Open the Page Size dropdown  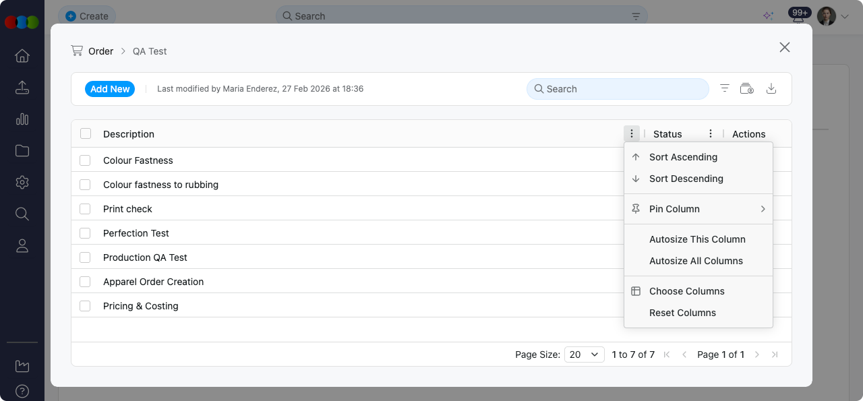coord(584,354)
